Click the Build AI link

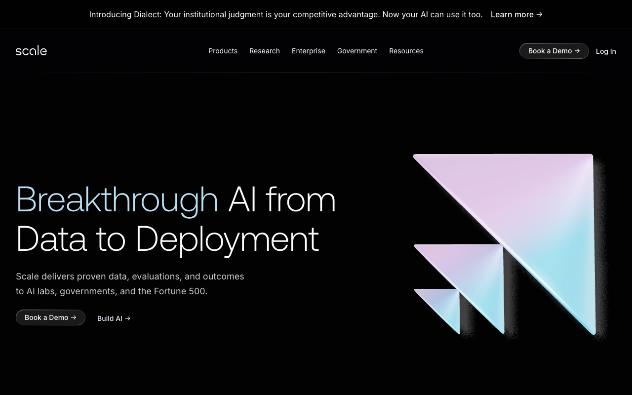tap(114, 318)
